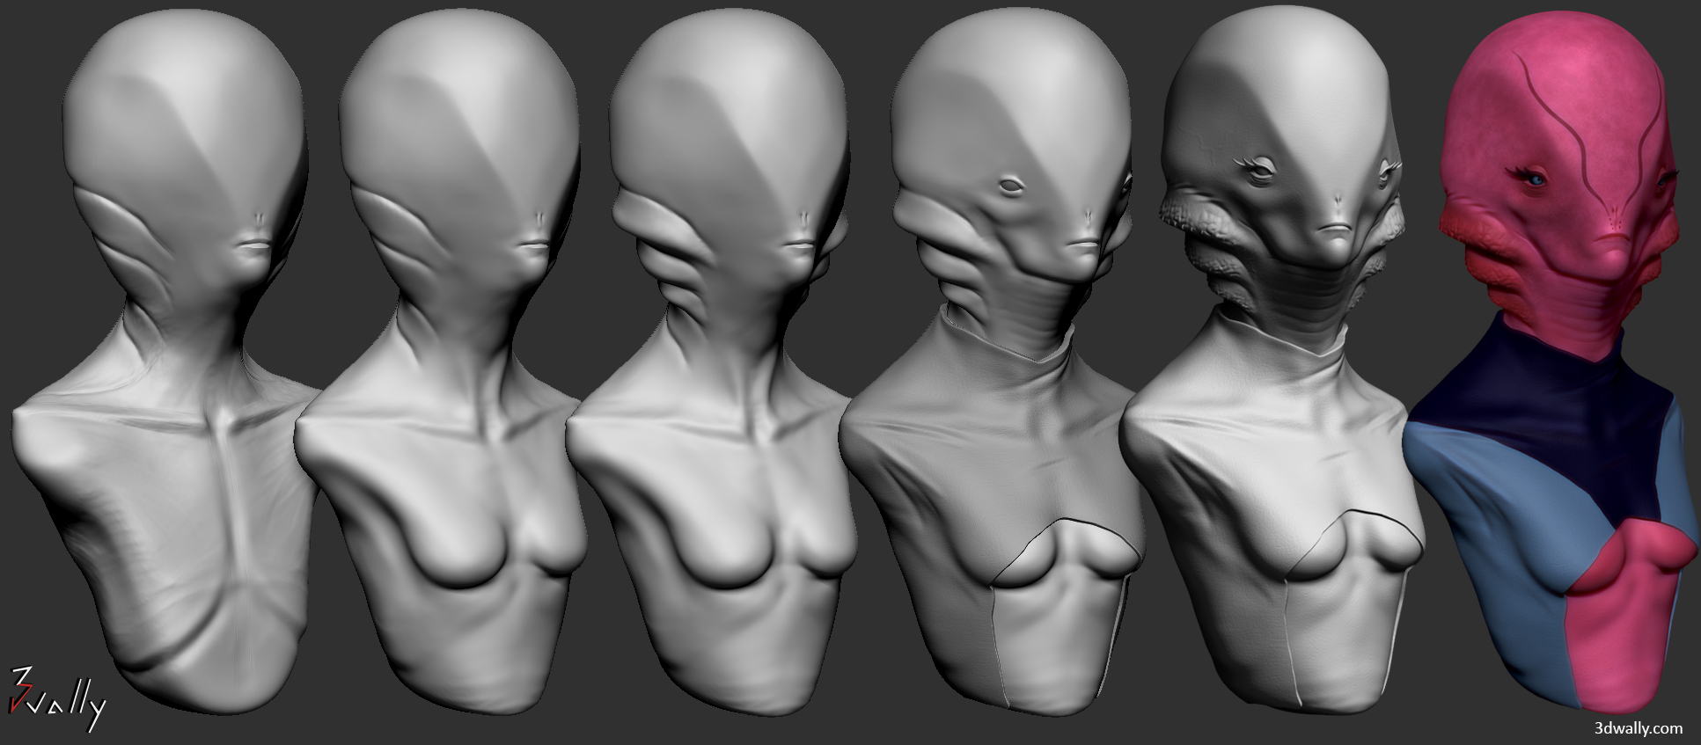Select the first rough base-mesh alien bust
This screenshot has width=1701, height=745.
tap(167, 361)
